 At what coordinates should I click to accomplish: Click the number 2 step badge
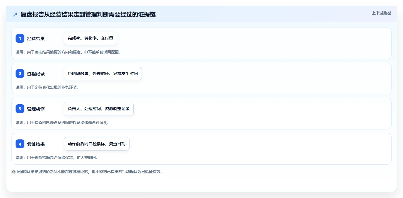coord(20,74)
